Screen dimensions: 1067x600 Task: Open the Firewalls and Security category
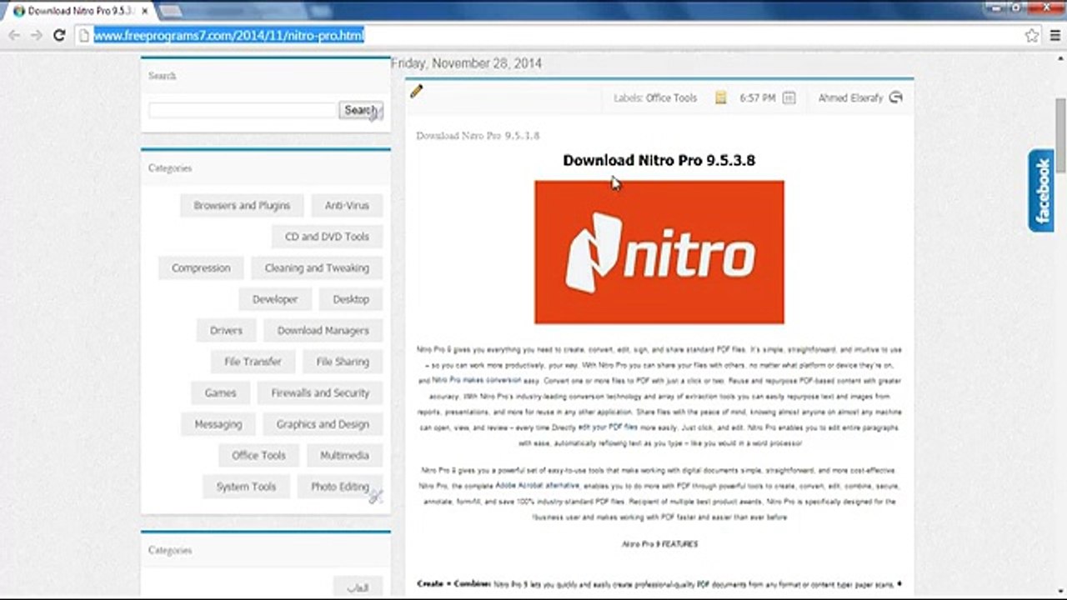coord(320,393)
